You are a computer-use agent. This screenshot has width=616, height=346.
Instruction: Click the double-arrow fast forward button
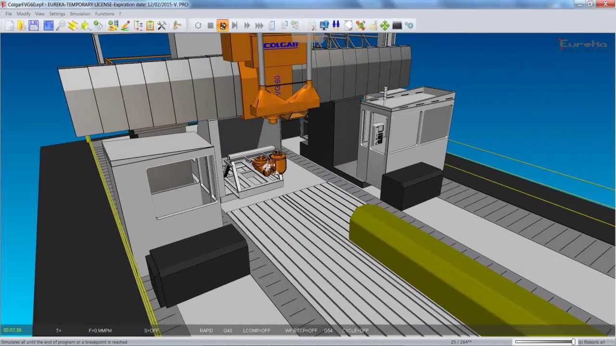[247, 25]
